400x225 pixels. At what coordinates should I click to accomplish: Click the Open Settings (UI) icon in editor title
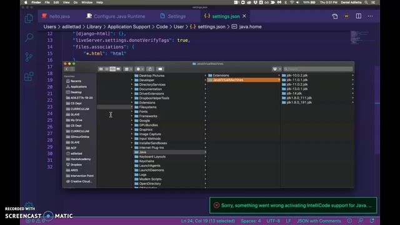coord(335,16)
